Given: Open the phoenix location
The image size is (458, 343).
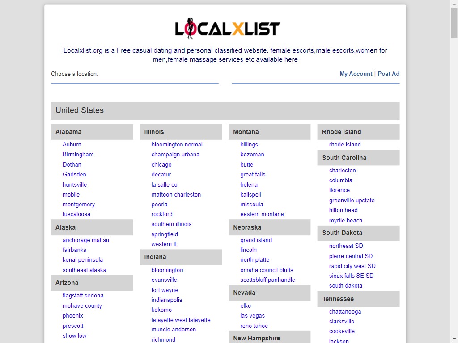Looking at the screenshot, I should [73, 316].
